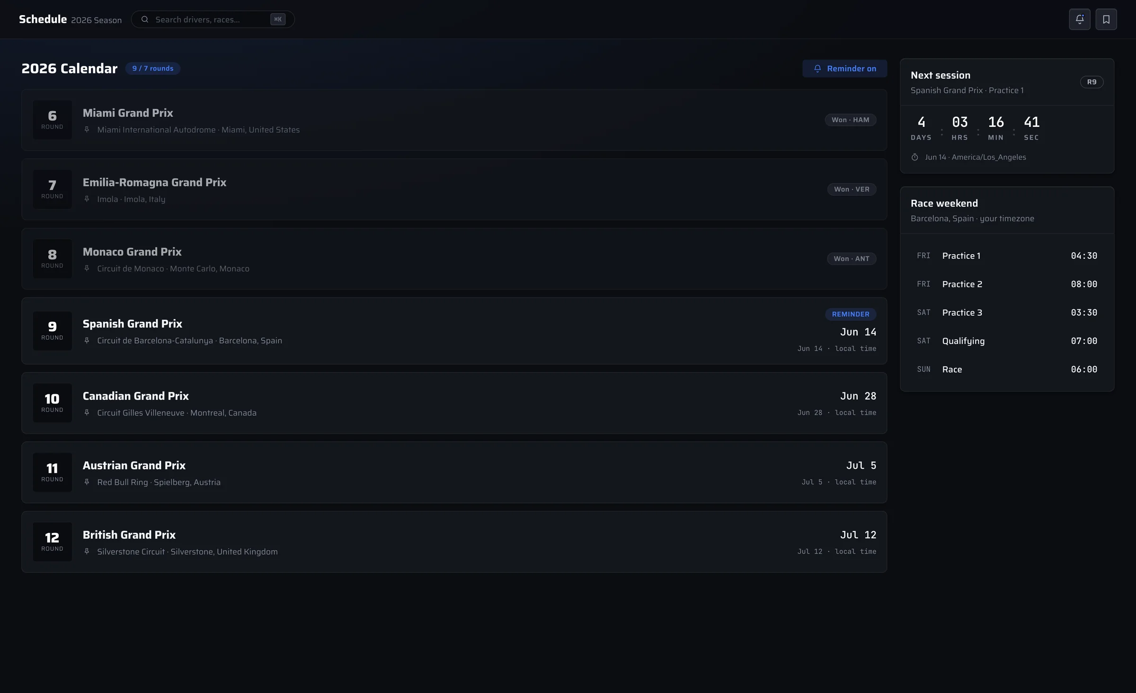Click the REMINDER badge on Spanish Grand Prix

(x=851, y=314)
